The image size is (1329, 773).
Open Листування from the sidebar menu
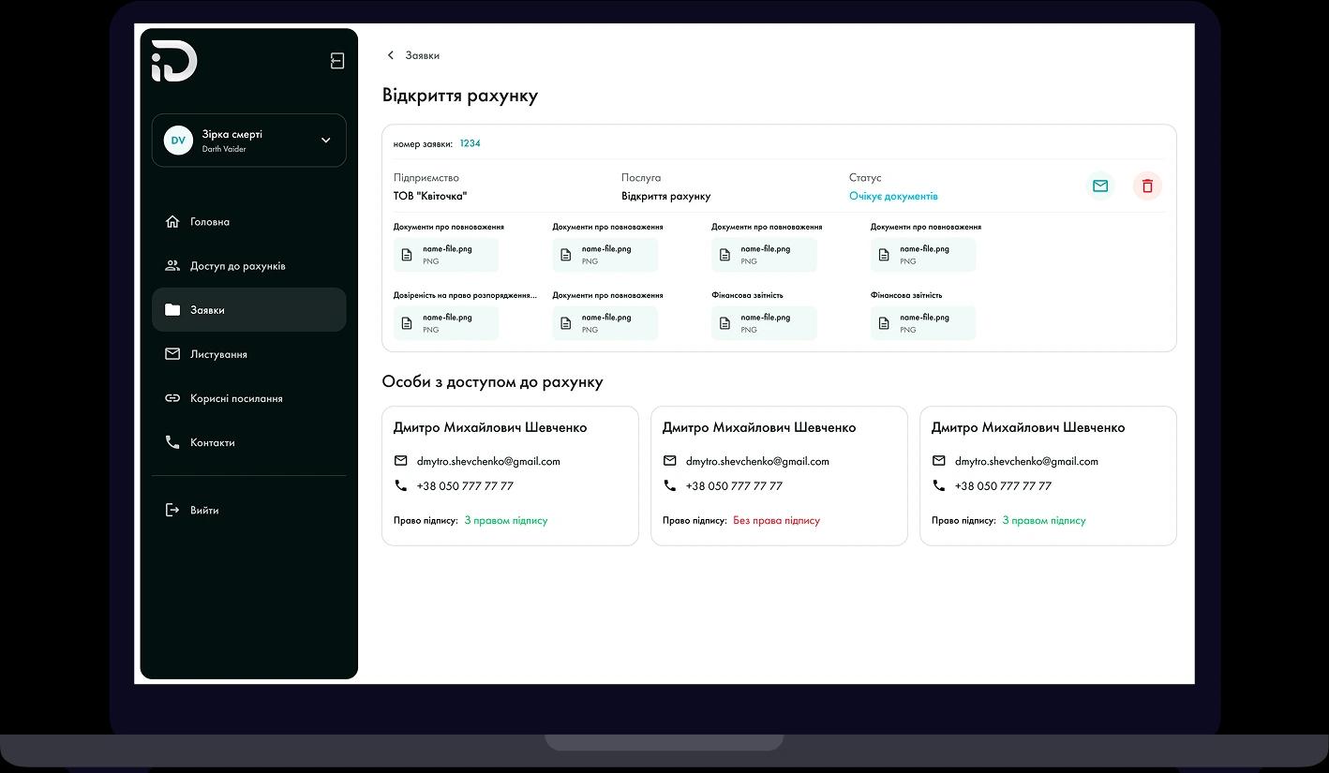218,353
